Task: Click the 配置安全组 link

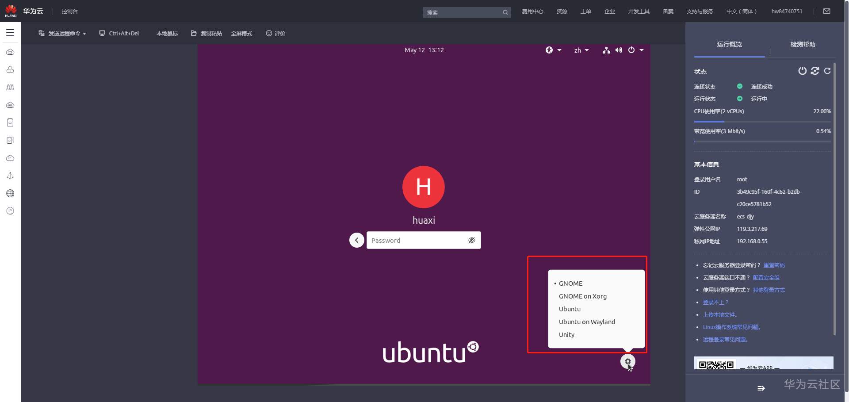Action: (x=766, y=278)
